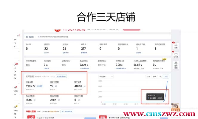The height and width of the screenshot is (119, 198).
Task: Click trend icon beside 成交订单数 value 90
Action: click(x=56, y=86)
